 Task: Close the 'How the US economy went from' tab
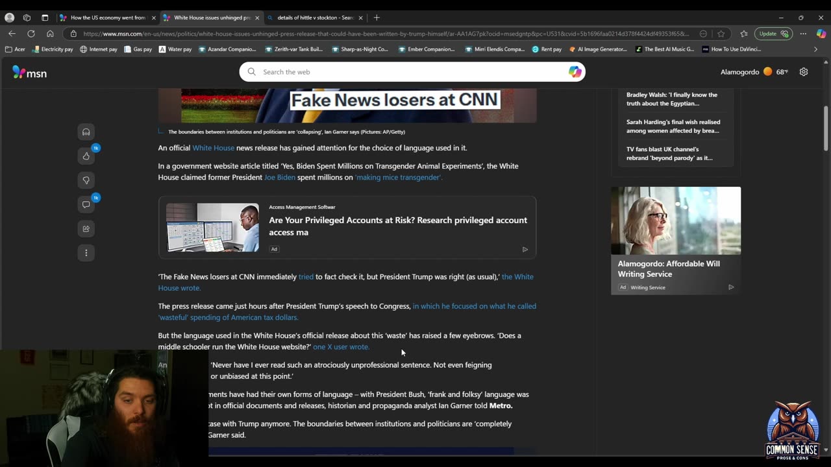coord(153,18)
